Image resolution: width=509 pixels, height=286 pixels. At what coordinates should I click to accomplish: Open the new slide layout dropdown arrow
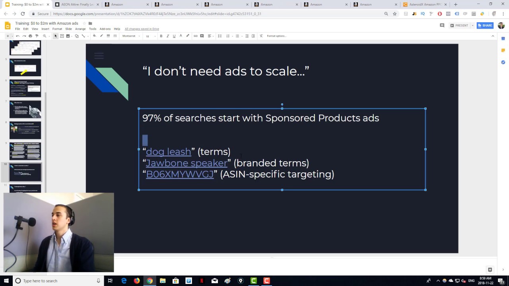coord(12,36)
